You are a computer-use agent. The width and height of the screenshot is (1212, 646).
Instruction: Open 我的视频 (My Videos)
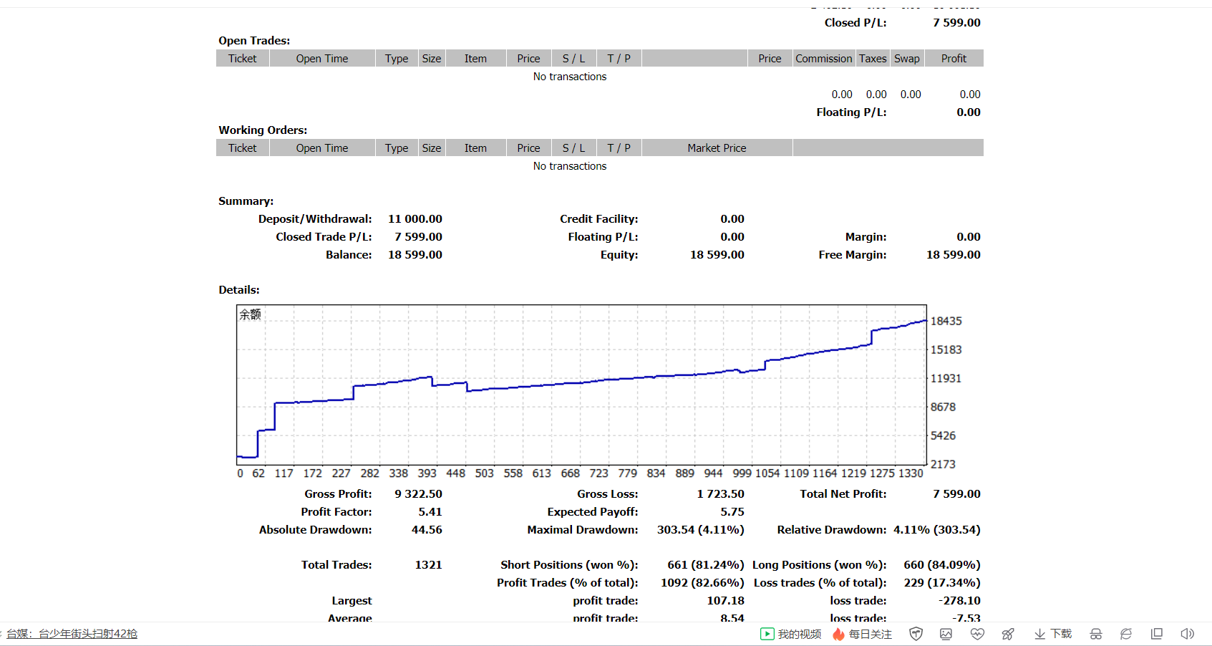tap(790, 634)
